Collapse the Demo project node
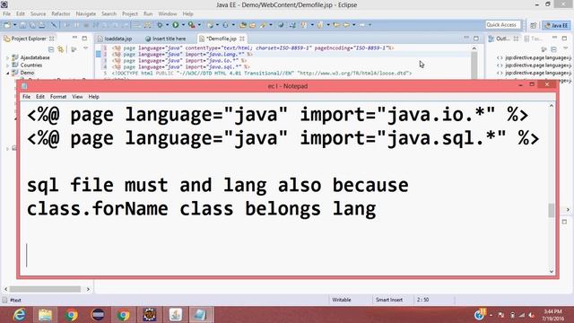Screen dimensions: 574x323 (x=7, y=73)
